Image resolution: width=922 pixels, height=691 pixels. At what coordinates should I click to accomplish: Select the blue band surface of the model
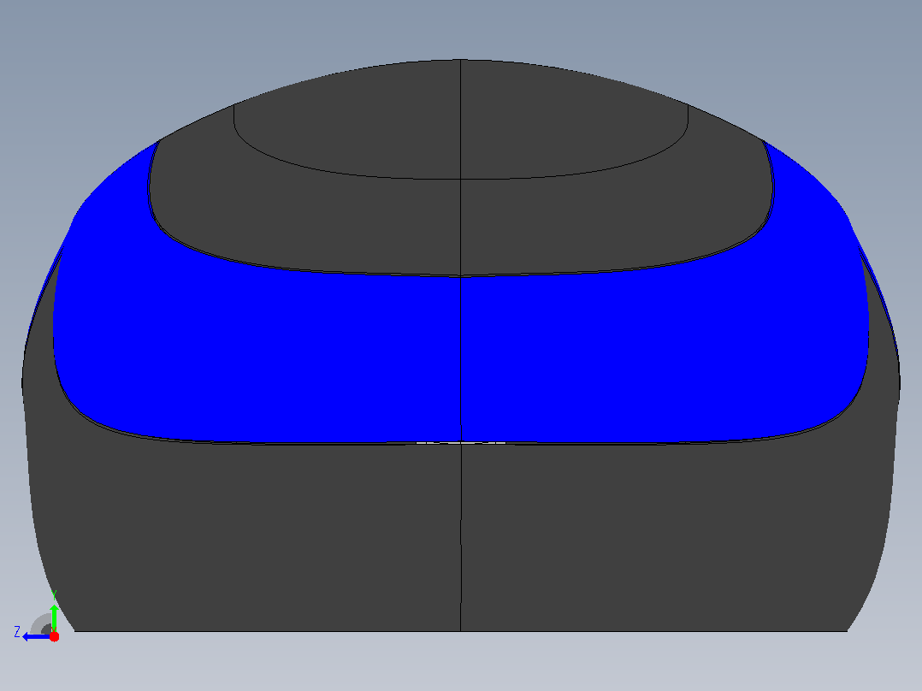tap(461, 358)
